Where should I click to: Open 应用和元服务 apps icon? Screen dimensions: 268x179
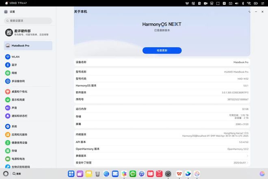pyautogui.click(x=8, y=135)
